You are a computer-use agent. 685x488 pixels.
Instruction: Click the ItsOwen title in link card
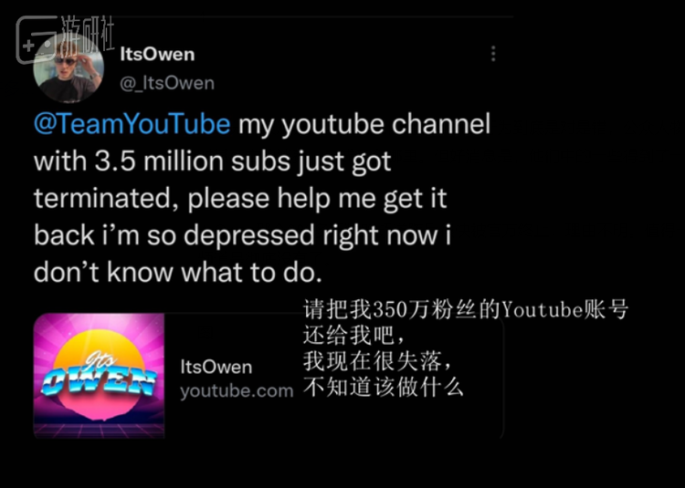click(216, 368)
